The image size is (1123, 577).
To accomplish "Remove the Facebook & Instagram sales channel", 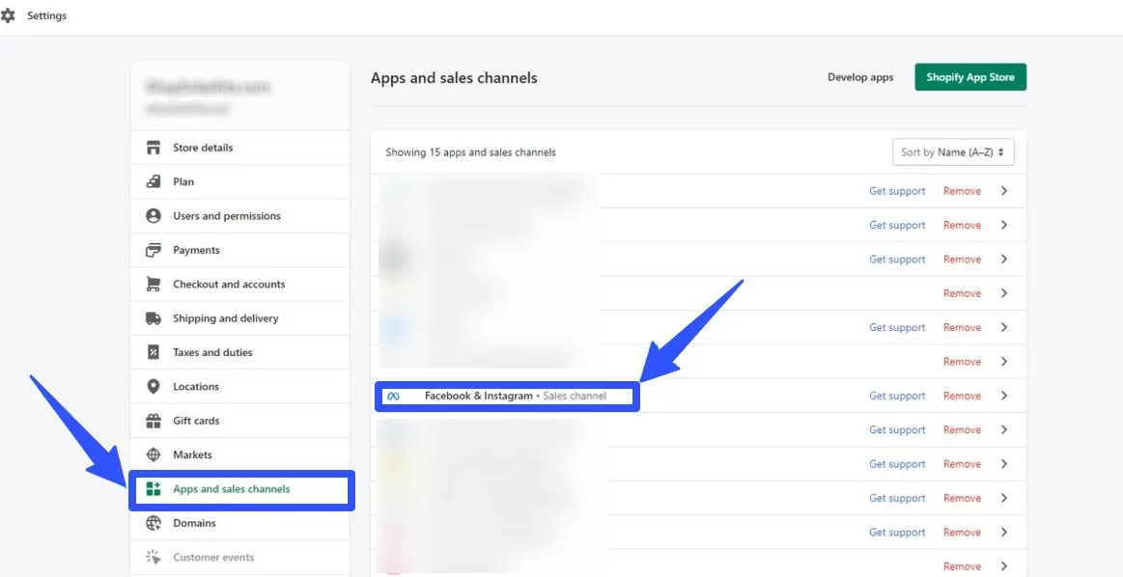I will pyautogui.click(x=962, y=396).
